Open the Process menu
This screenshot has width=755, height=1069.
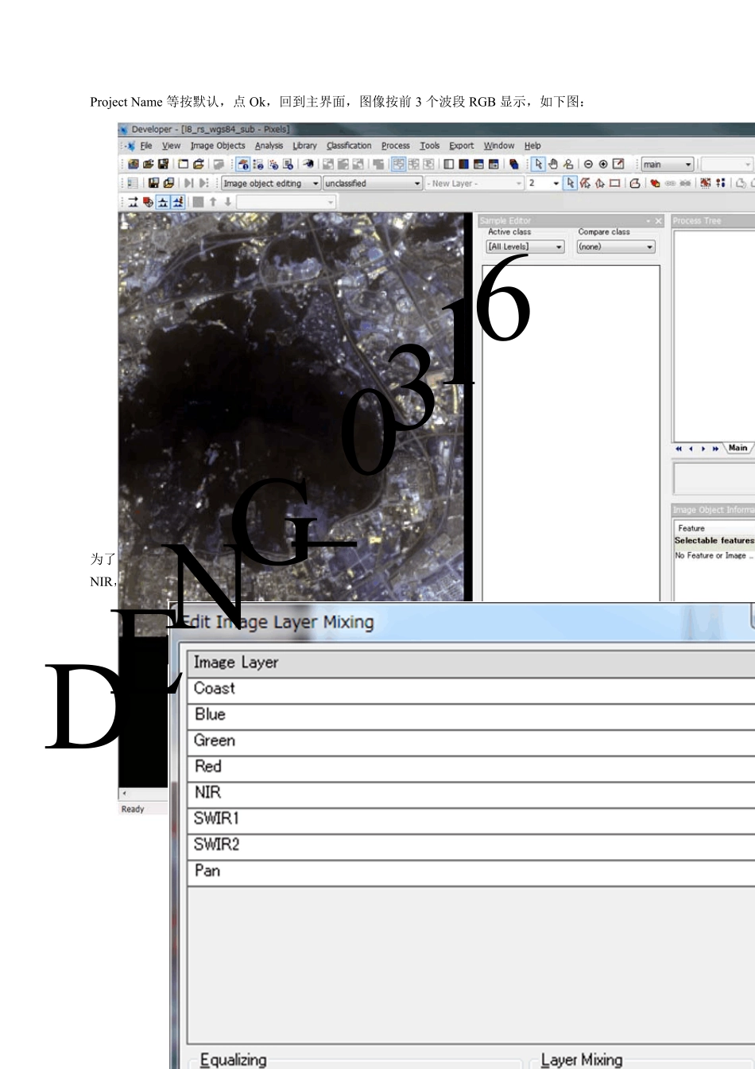pos(395,146)
